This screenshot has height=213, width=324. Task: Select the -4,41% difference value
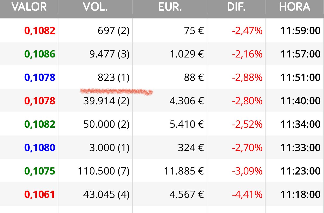tap(247, 195)
